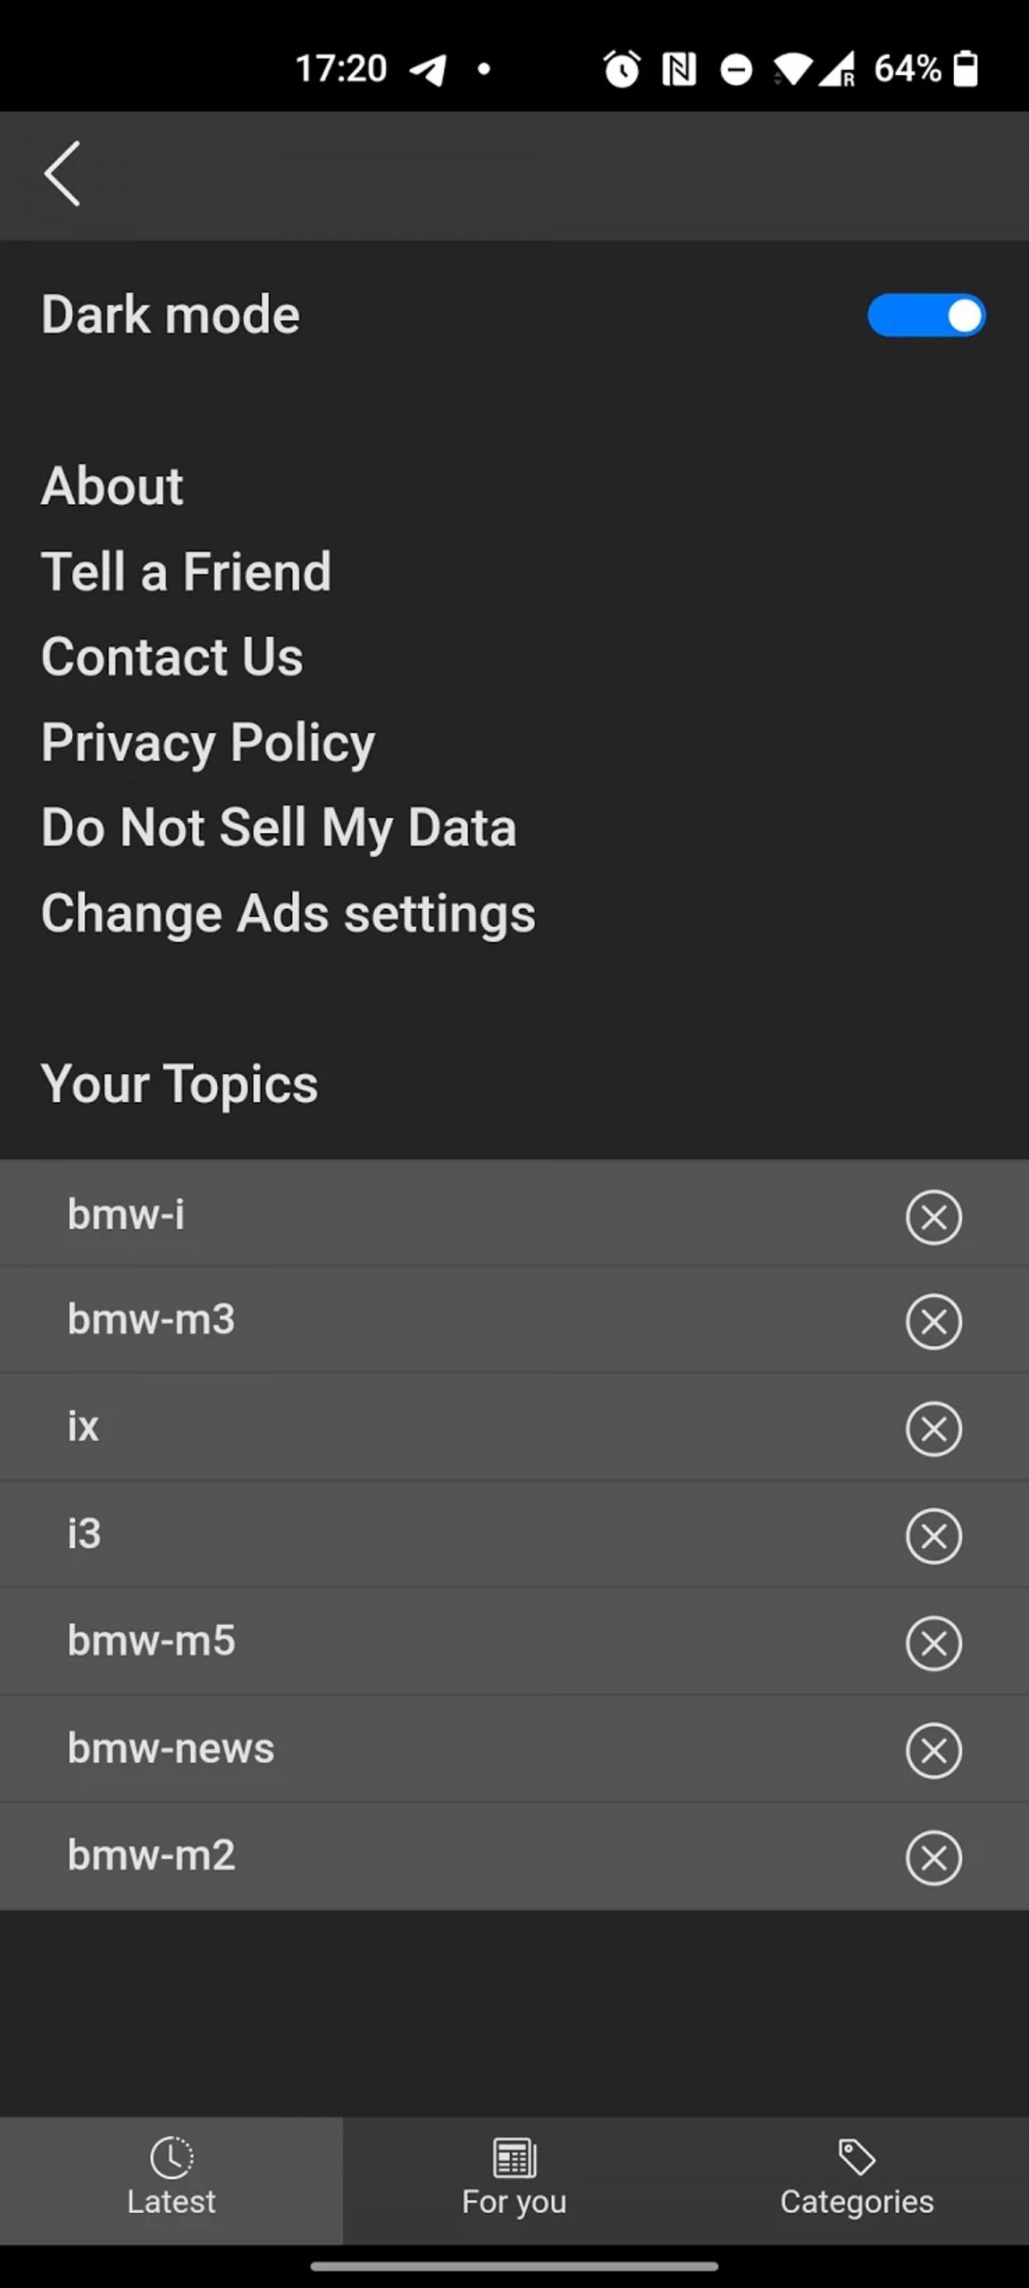Image resolution: width=1029 pixels, height=2288 pixels.
Task: Open Change Ads settings
Action: pos(289,913)
